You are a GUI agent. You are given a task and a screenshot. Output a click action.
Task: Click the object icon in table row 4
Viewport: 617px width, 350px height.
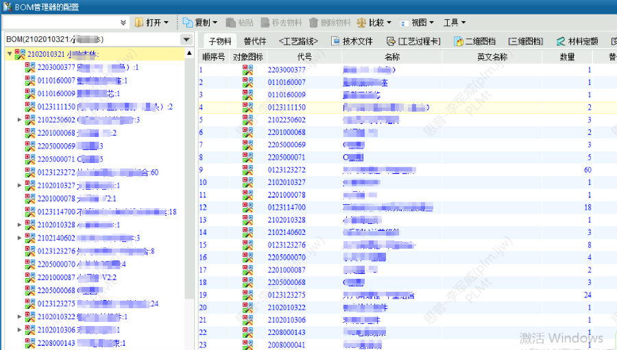(247, 108)
